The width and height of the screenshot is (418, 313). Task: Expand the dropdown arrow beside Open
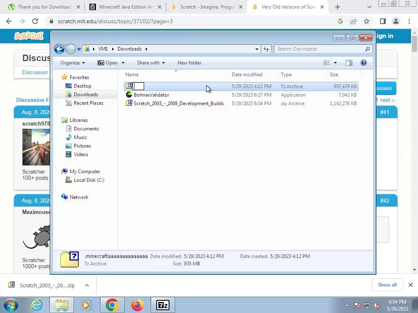tap(123, 63)
